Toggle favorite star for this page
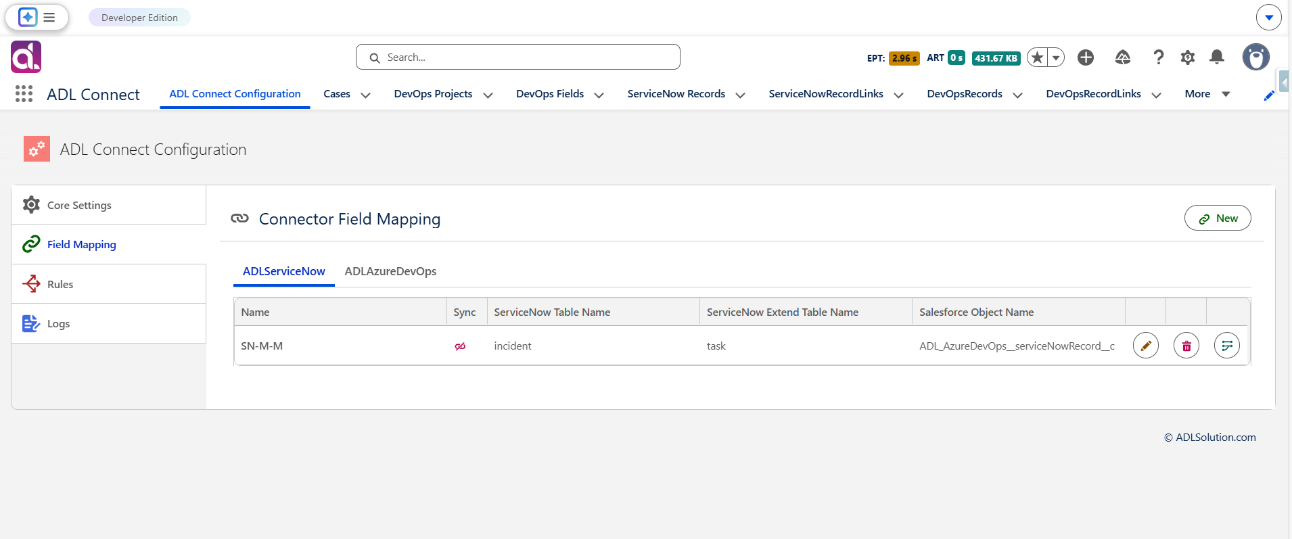This screenshot has height=539, width=1292. (x=1037, y=57)
